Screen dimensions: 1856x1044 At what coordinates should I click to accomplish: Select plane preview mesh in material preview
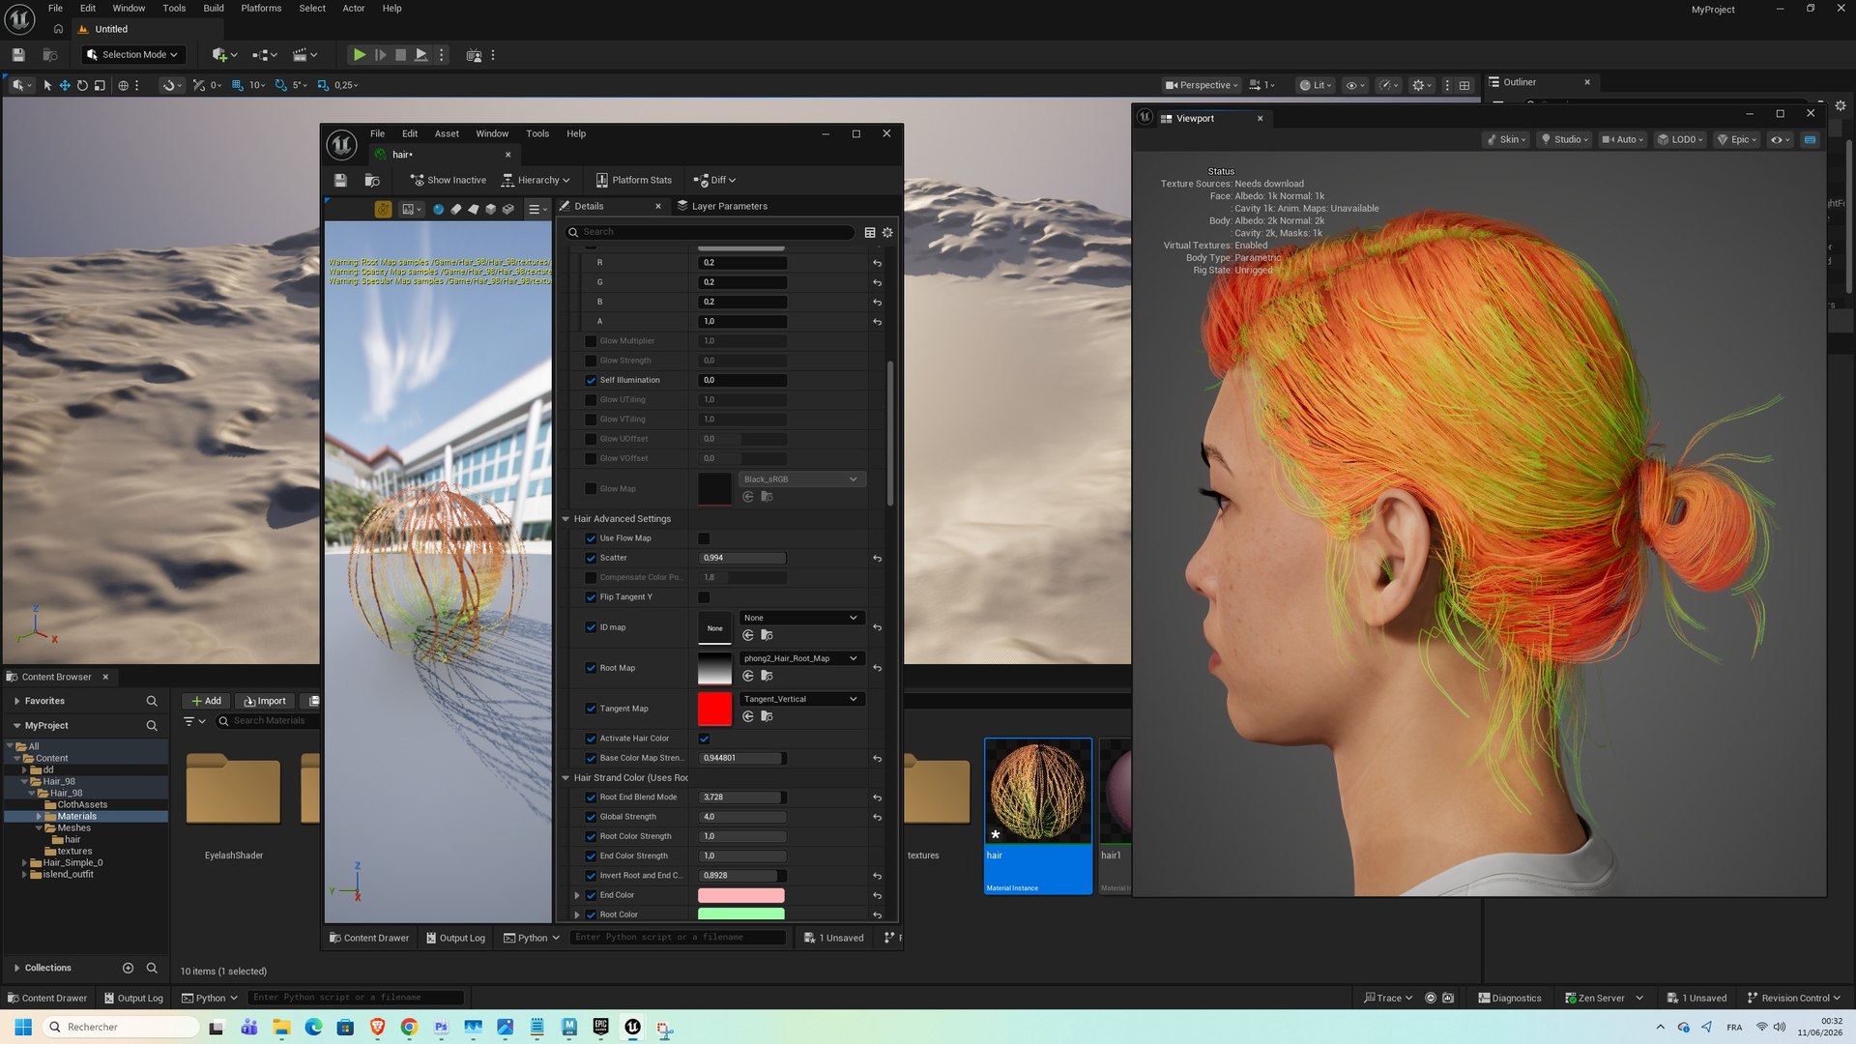(473, 209)
